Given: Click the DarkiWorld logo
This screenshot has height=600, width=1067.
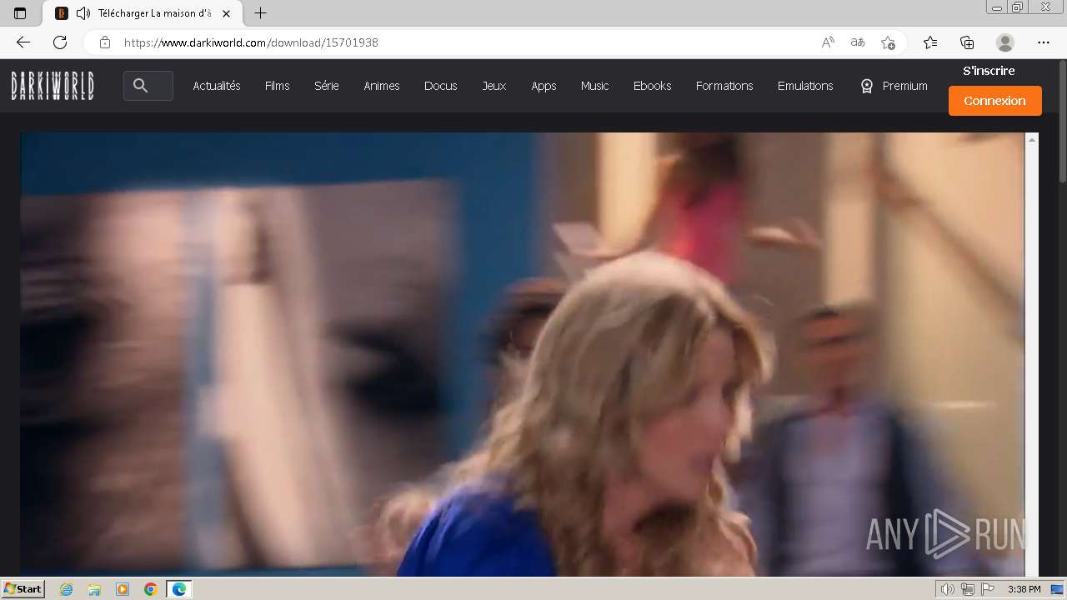Looking at the screenshot, I should [x=53, y=86].
